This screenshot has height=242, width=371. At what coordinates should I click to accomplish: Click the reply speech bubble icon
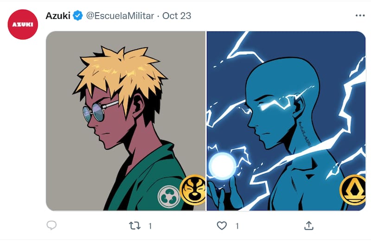pos(51,226)
